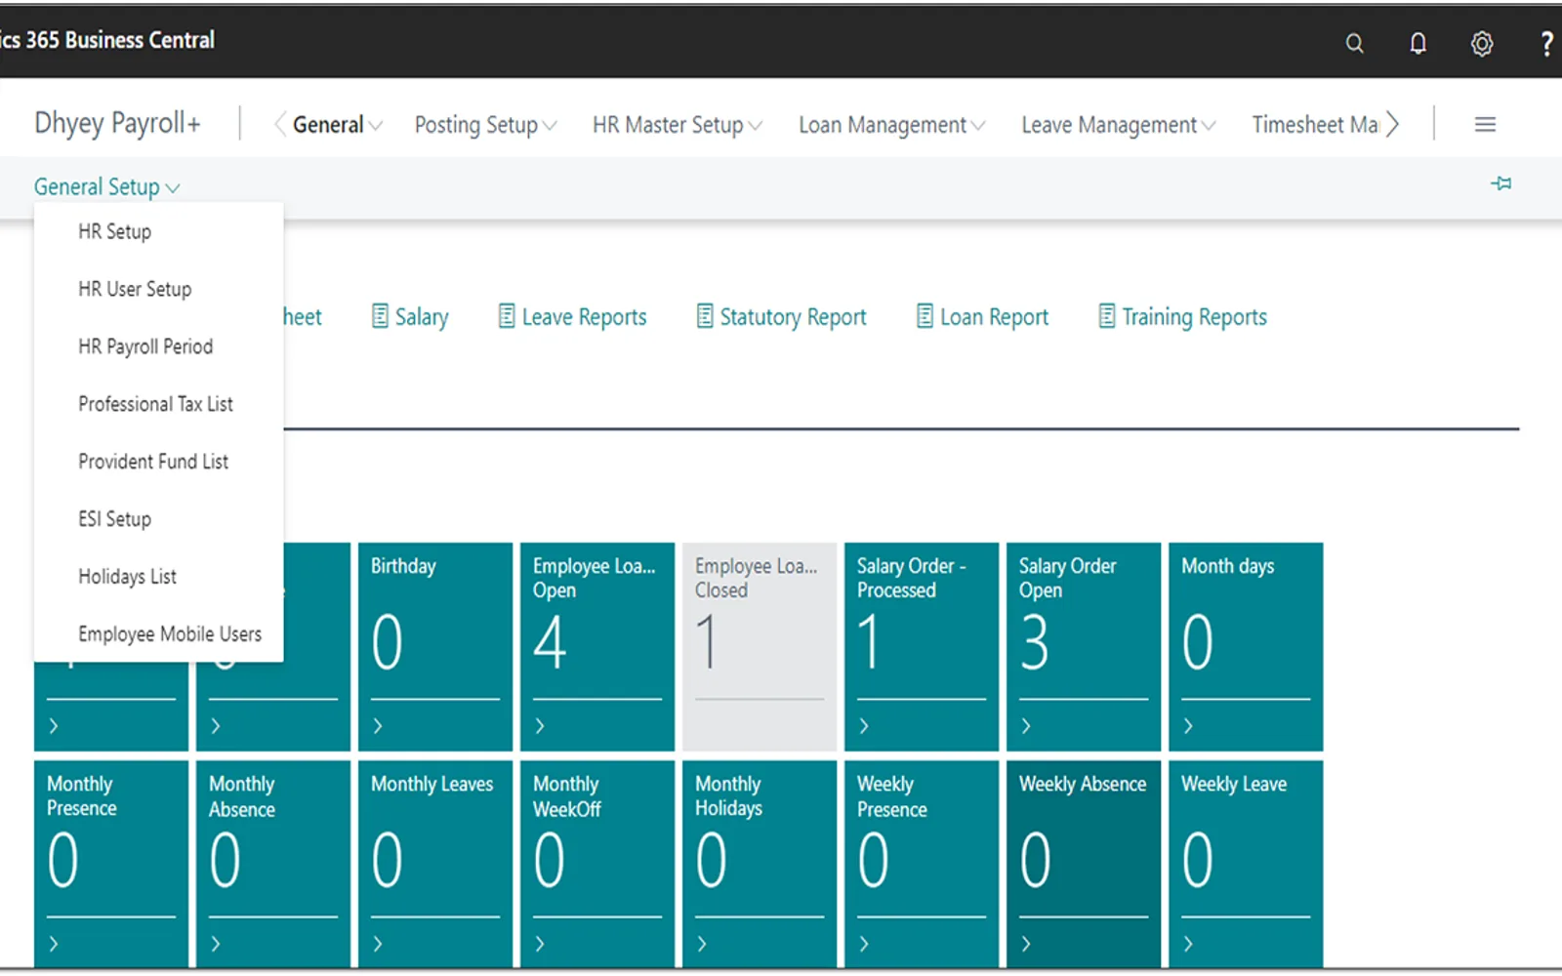Click the Dhyey Payroll+ home title

pyautogui.click(x=117, y=123)
